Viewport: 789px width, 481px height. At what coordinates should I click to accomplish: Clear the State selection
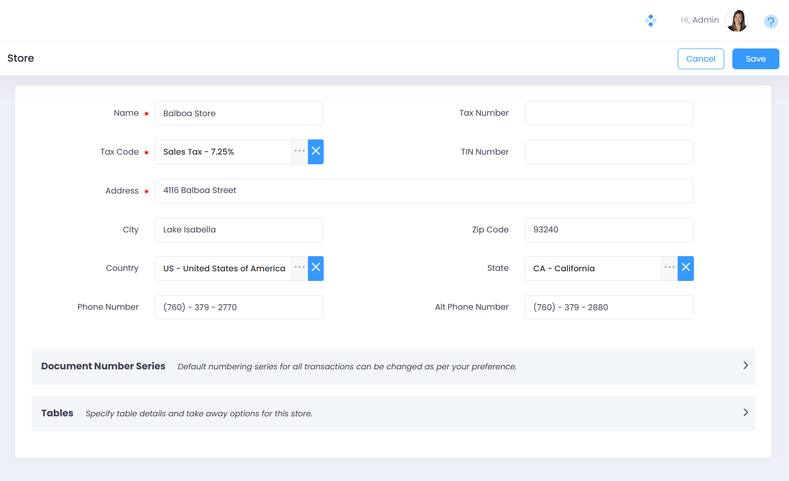click(685, 268)
